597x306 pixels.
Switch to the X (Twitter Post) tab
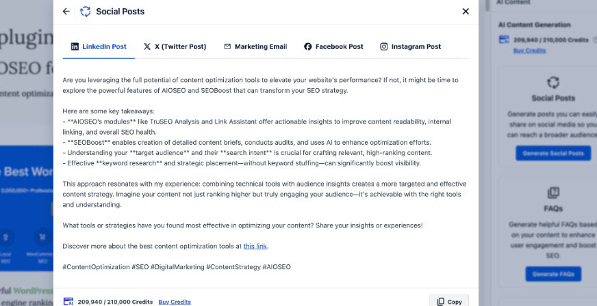point(175,46)
